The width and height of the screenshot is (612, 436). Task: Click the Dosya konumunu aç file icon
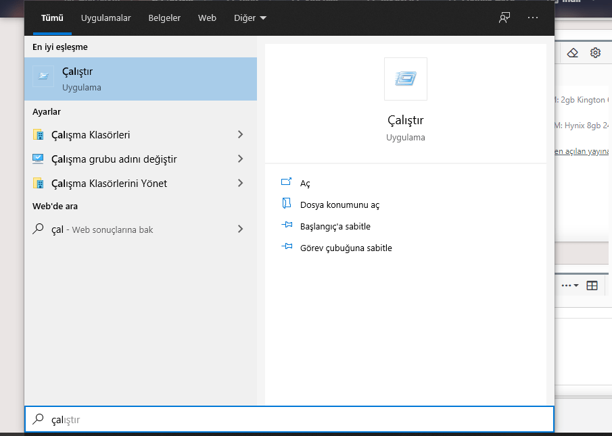pos(287,203)
